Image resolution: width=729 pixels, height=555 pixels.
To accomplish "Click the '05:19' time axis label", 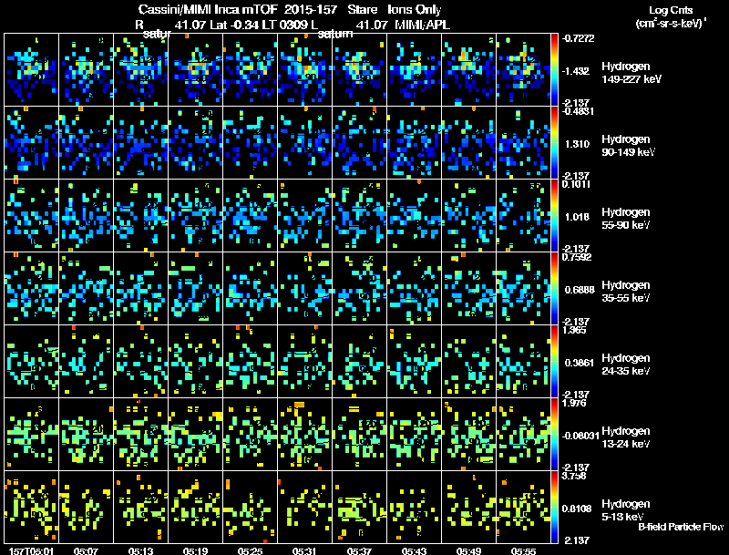I will click(x=195, y=550).
